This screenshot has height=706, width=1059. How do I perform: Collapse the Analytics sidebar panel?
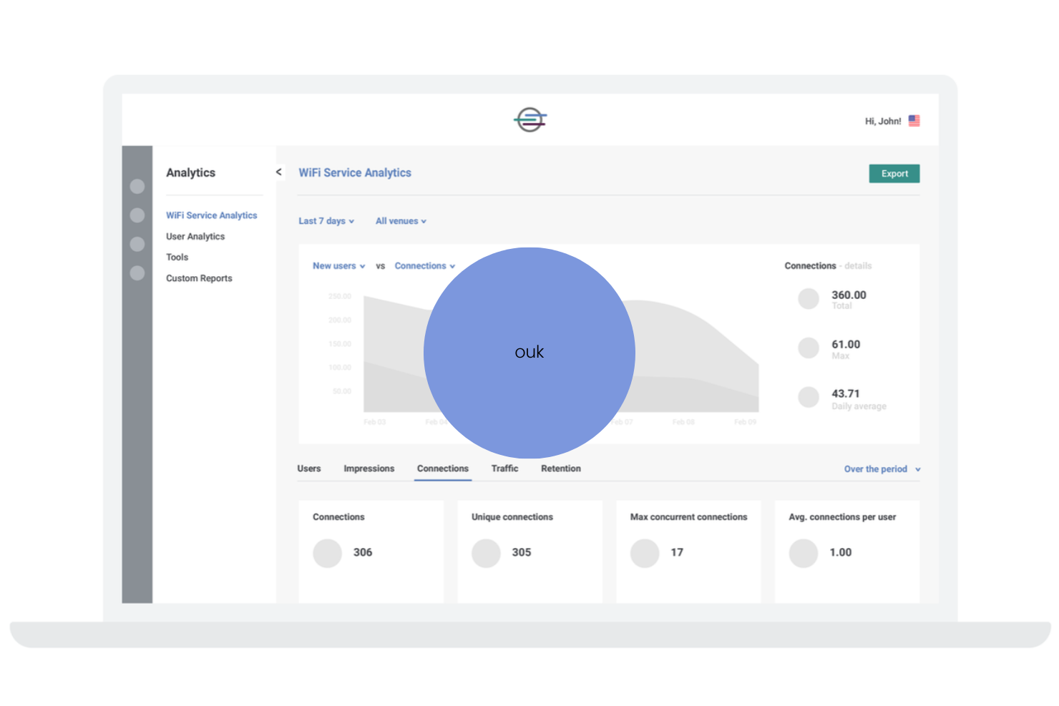click(278, 172)
